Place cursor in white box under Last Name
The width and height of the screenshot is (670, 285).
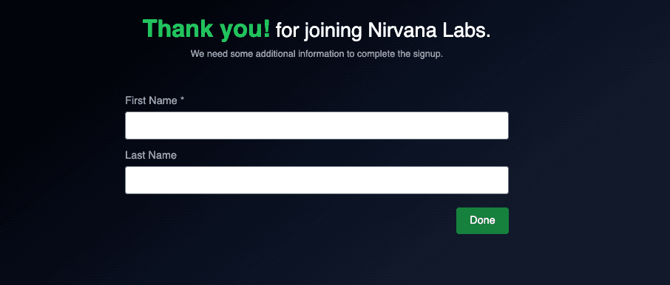(x=317, y=180)
